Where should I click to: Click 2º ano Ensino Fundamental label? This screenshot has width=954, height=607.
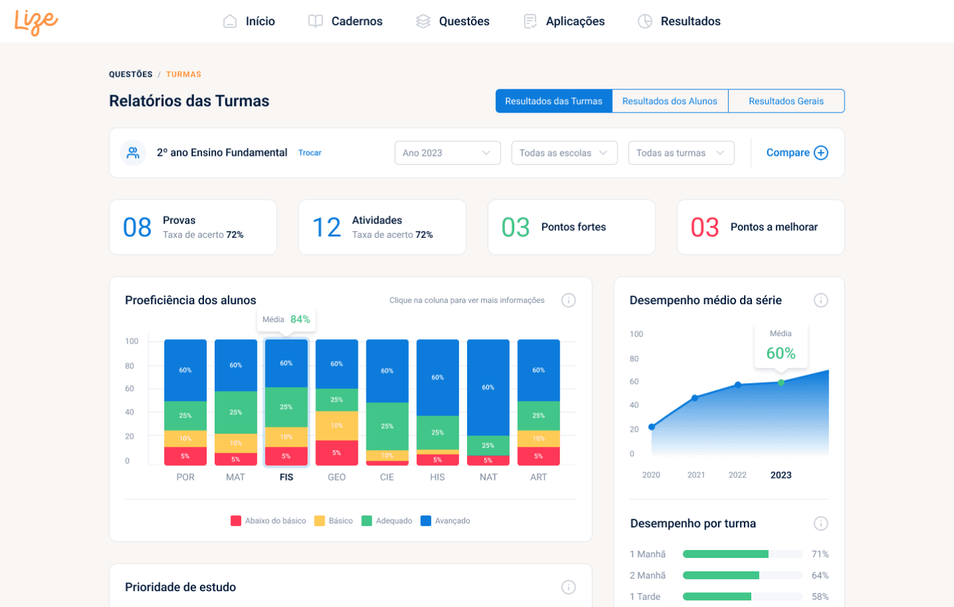pos(222,152)
